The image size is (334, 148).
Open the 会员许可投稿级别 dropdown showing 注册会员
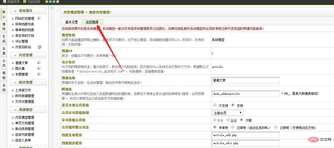(x=228, y=113)
